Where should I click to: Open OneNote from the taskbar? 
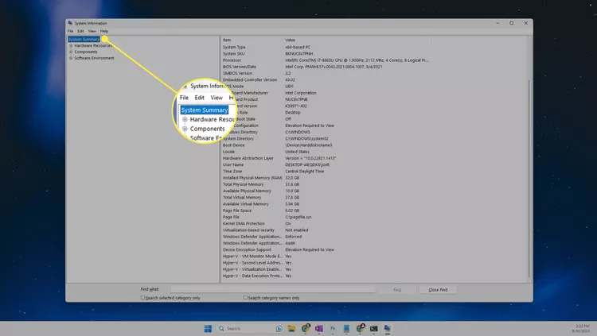pyautogui.click(x=319, y=328)
